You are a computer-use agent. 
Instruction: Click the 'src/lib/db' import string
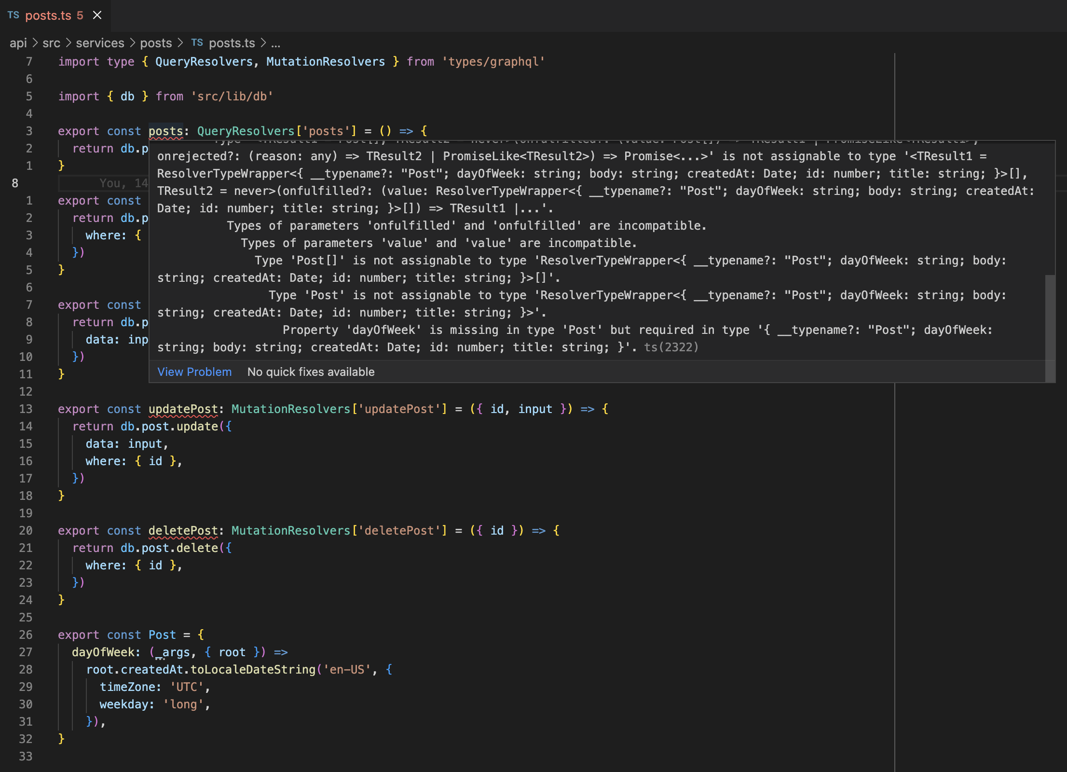[x=232, y=96]
